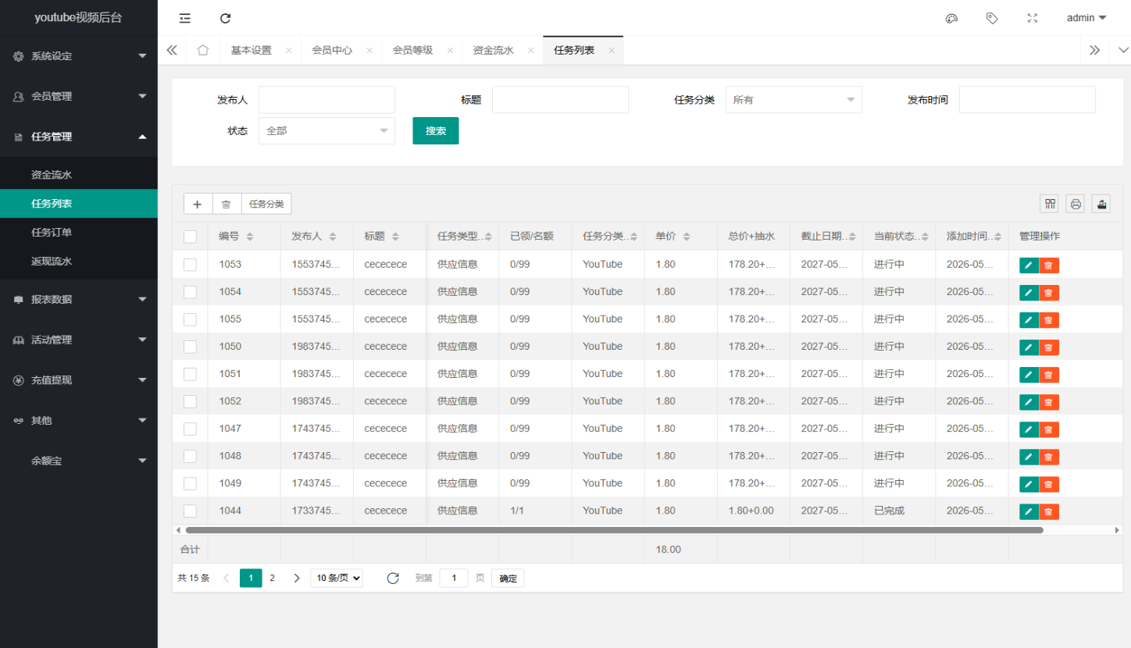Reload table data with the pagination refresh icon
Screen dimensions: 1131x648
pyautogui.click(x=393, y=578)
